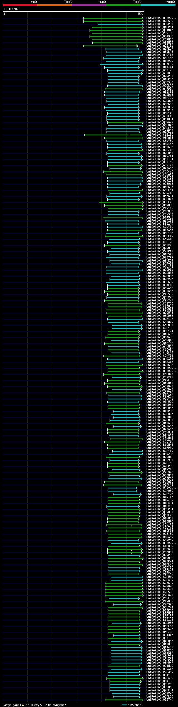Select label UniRef100_A5BJI1

(160, 46)
